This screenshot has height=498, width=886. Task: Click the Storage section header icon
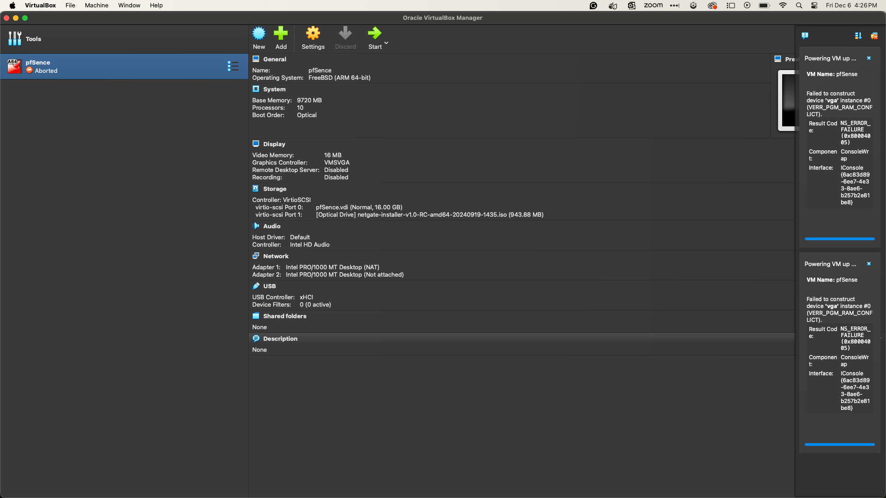pos(256,189)
